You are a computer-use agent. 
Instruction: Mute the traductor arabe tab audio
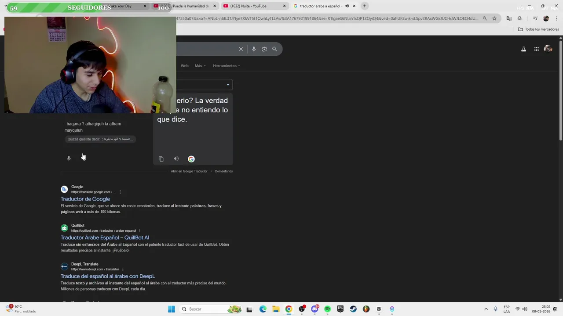347,6
